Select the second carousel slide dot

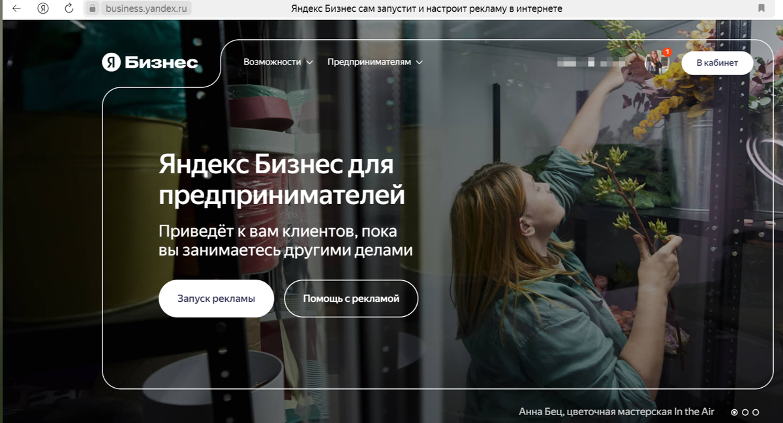(x=745, y=412)
